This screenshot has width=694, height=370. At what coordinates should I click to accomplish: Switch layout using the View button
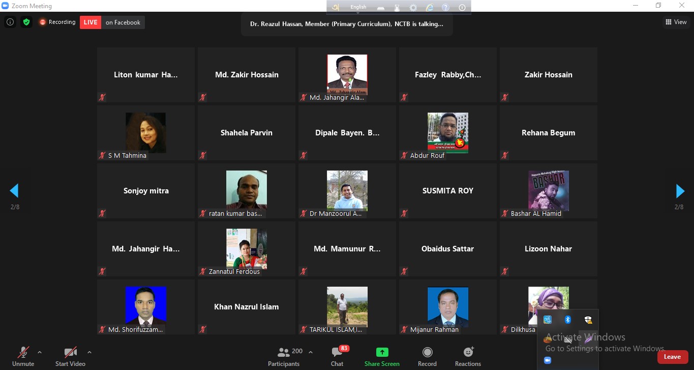pyautogui.click(x=676, y=22)
